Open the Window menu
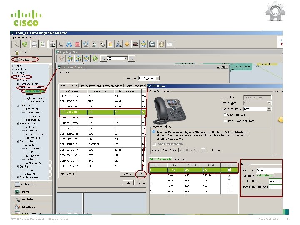This screenshot has height=225, width=300. coord(26,37)
